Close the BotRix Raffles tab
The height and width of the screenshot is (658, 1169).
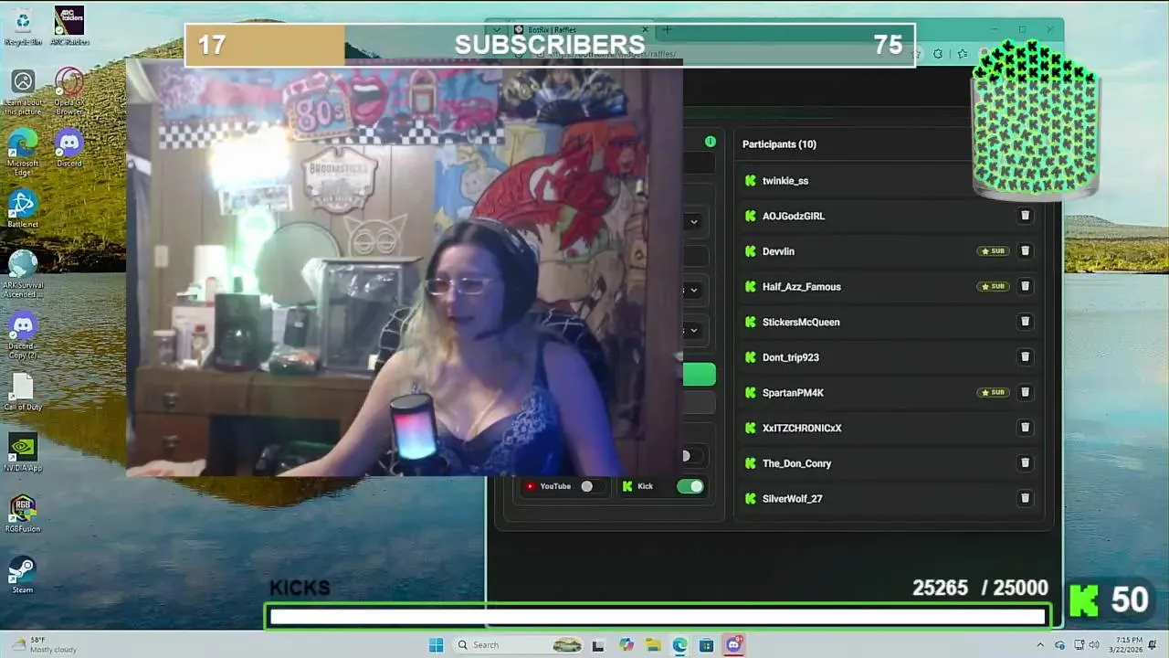[x=645, y=29]
